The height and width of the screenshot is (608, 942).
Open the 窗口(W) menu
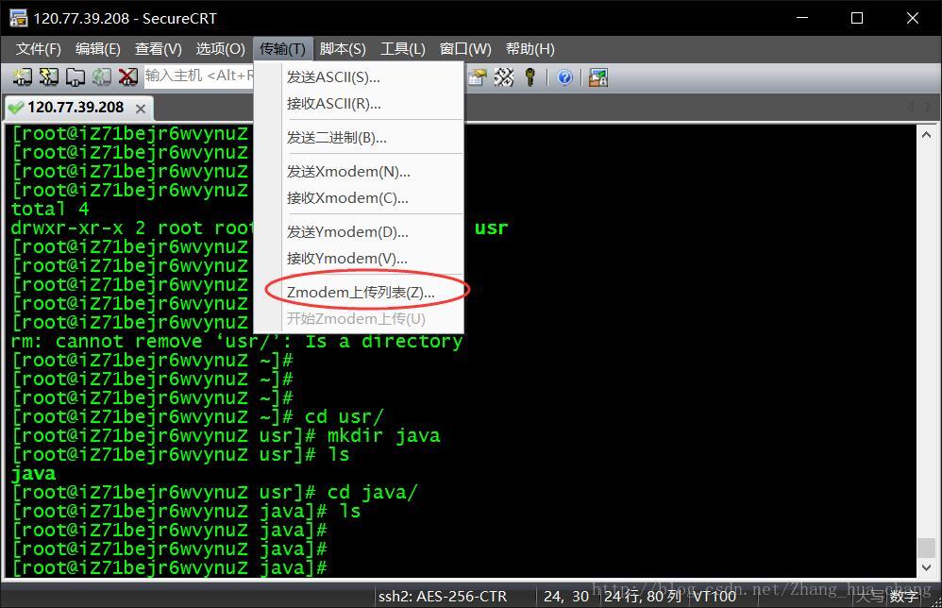[465, 49]
